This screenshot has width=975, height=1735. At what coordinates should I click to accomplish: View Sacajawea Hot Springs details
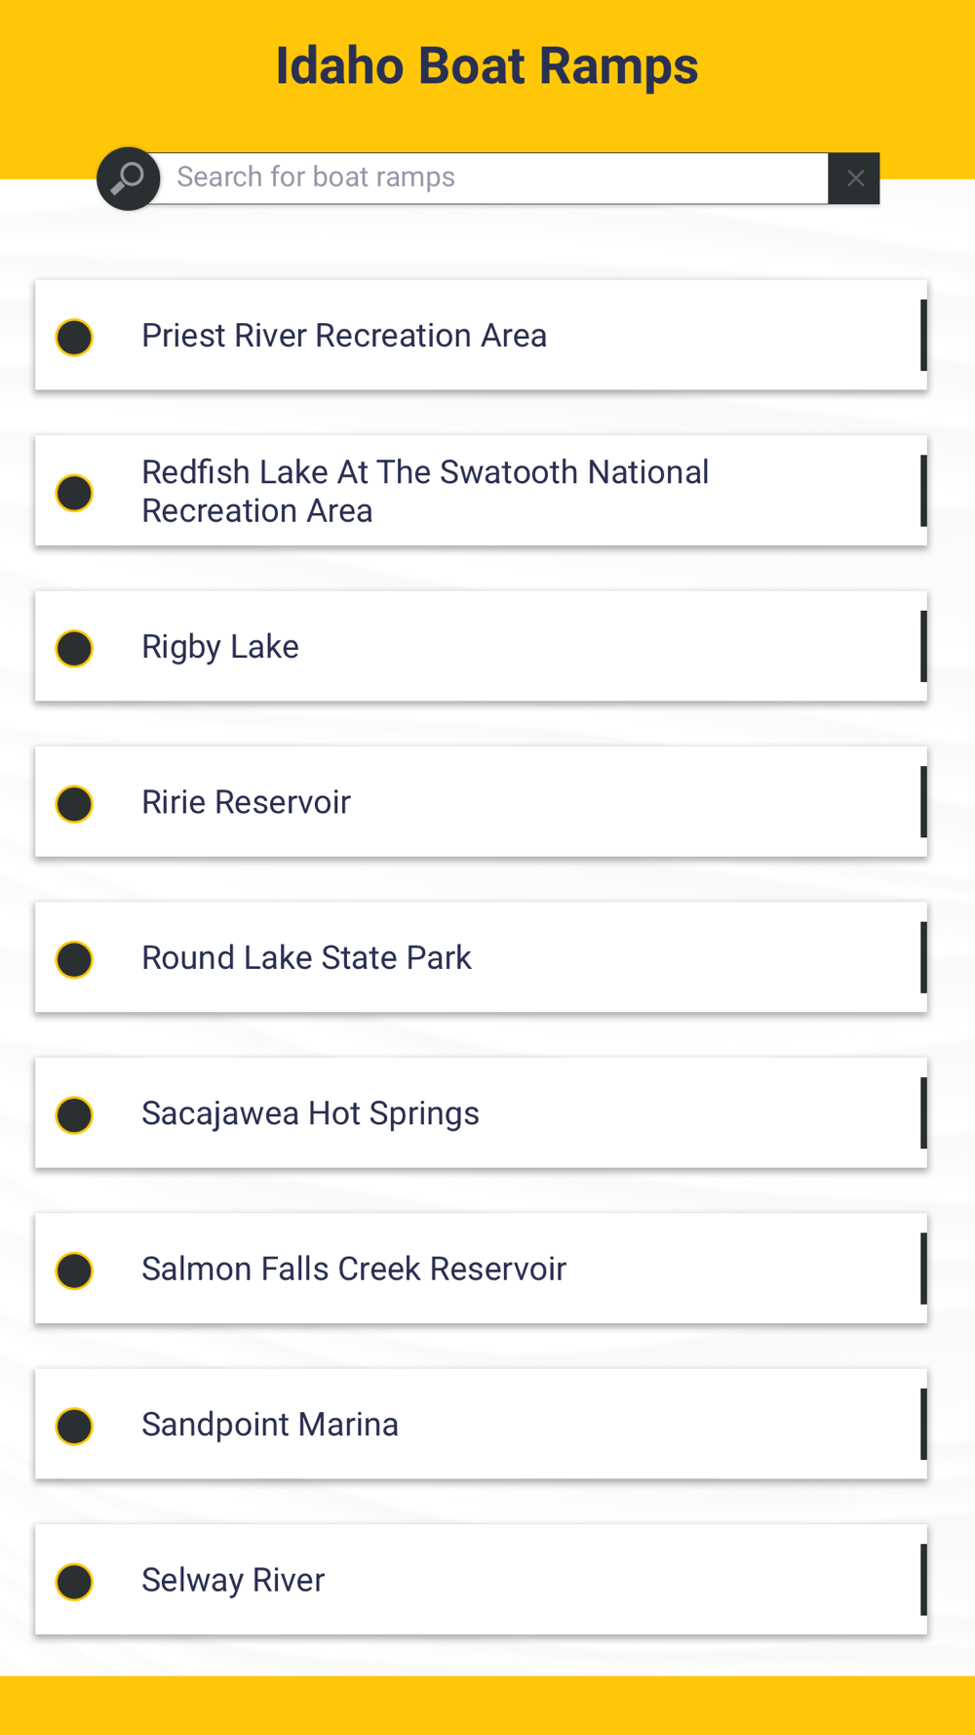pos(481,1113)
